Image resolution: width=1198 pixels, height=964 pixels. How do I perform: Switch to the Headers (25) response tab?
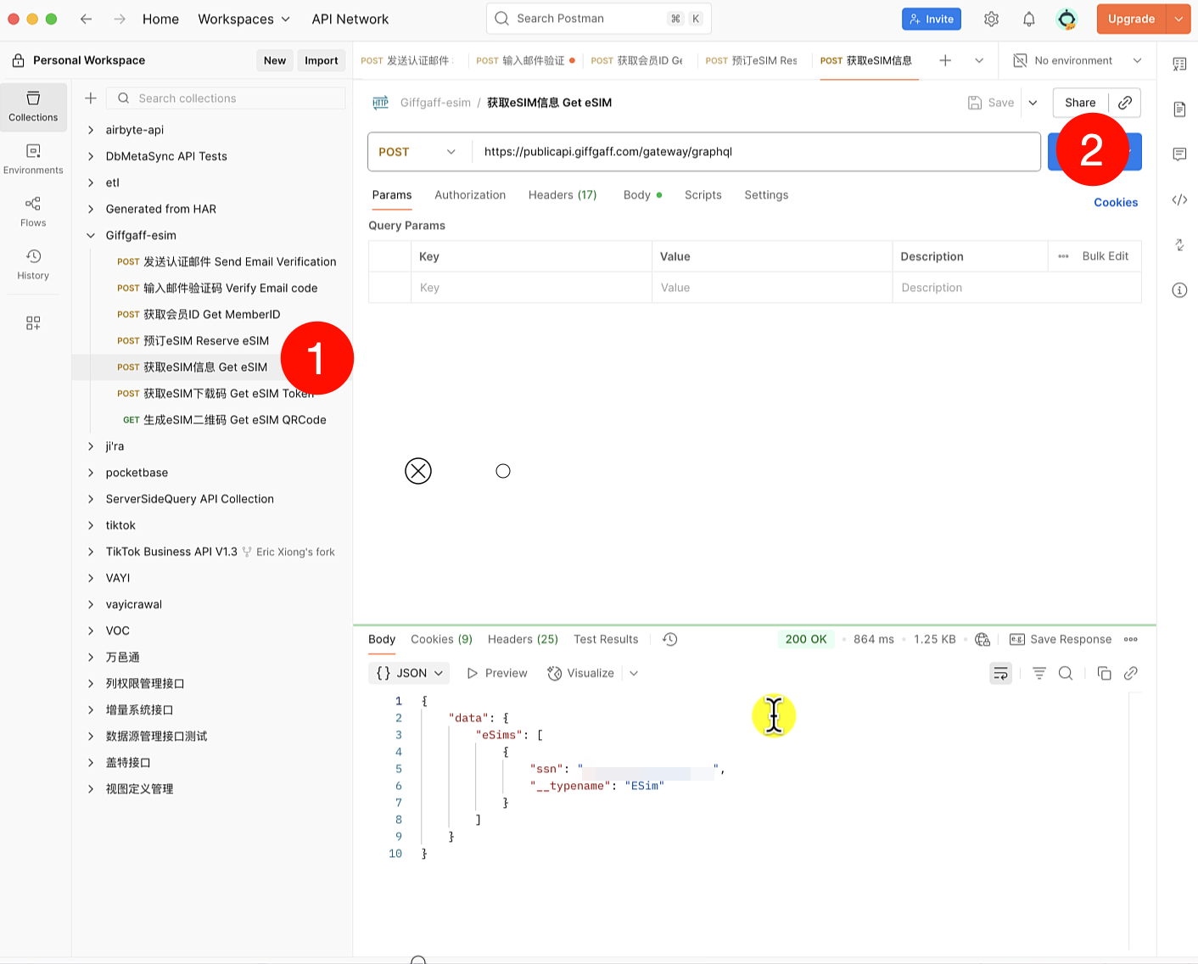pyautogui.click(x=523, y=639)
